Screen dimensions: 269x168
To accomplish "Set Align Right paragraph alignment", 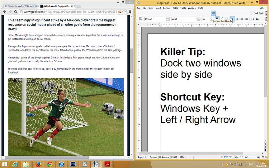I will (x=242, y=19).
